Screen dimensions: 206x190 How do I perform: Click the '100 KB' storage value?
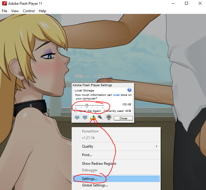pyautogui.click(x=127, y=104)
